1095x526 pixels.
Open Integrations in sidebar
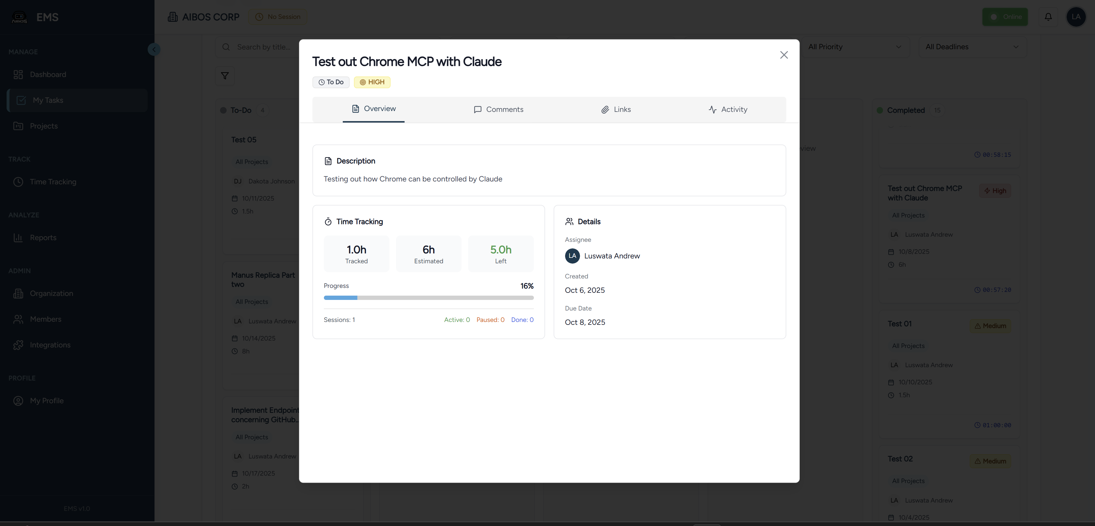coord(50,345)
